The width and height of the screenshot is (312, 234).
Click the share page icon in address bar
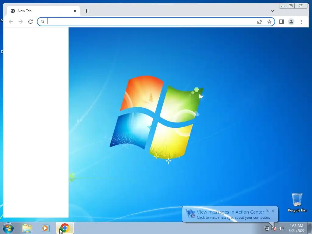point(260,22)
